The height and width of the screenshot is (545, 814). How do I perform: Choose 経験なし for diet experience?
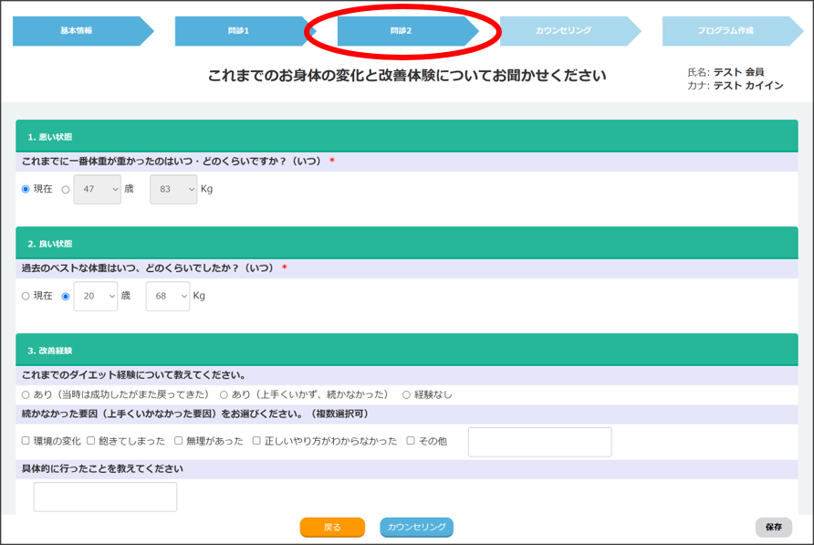coord(407,395)
